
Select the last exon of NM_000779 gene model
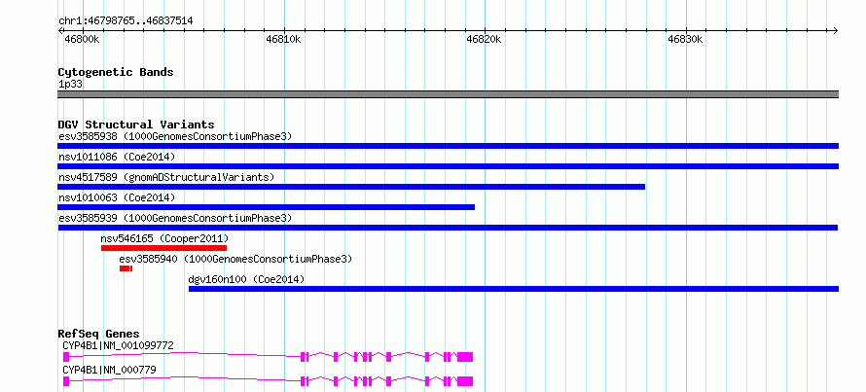465,381
